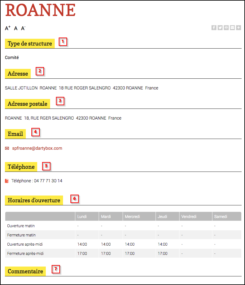
Task: Increase text size with A+
Action: (x=8, y=28)
